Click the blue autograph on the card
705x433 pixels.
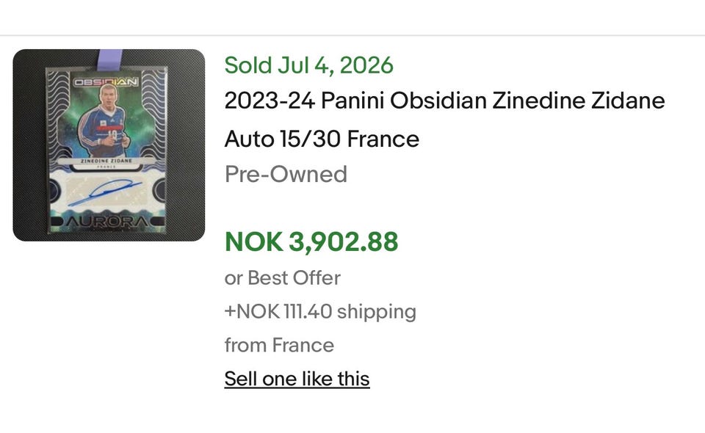(x=105, y=192)
